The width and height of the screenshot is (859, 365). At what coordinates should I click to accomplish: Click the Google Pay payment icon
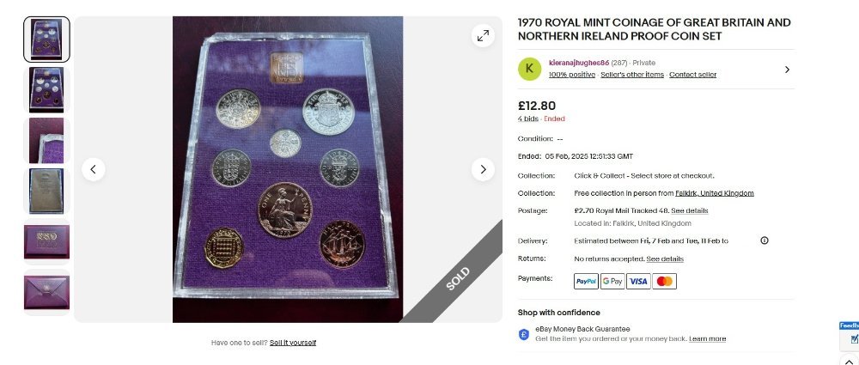(612, 281)
